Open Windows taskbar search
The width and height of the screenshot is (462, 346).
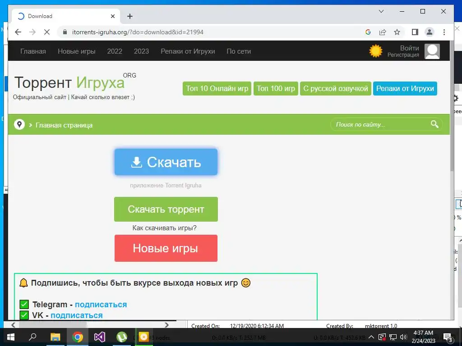click(32, 337)
